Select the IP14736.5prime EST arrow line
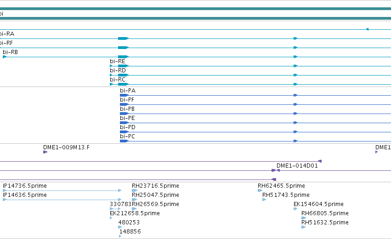 pos(62,190)
